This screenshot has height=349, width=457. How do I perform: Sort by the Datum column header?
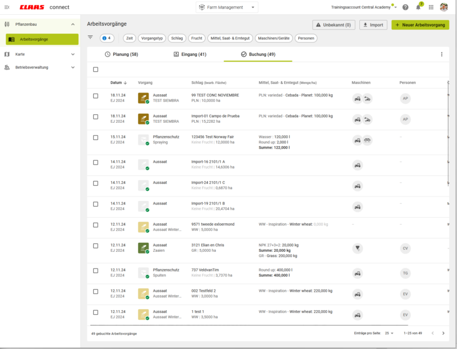pos(118,83)
